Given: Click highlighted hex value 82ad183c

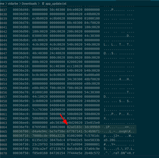Looking at the screenshot, I should click(x=75, y=127).
